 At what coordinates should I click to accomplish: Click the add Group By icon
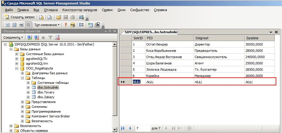(81, 25)
